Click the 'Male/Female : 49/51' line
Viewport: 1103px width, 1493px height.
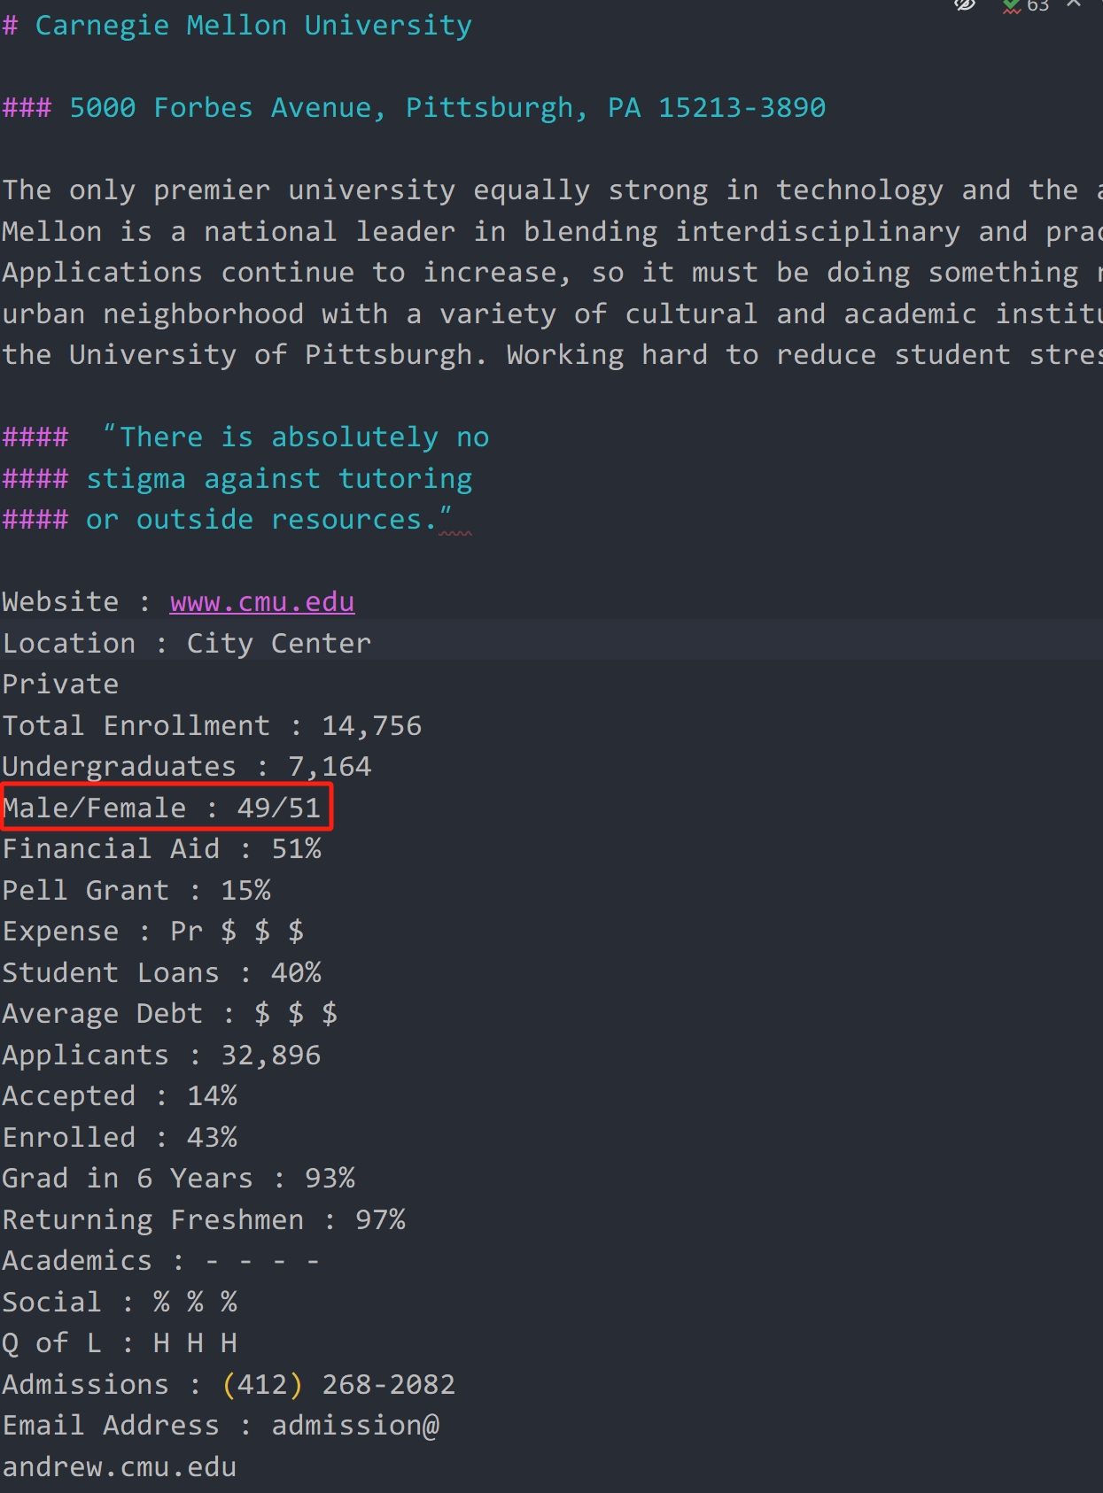161,808
